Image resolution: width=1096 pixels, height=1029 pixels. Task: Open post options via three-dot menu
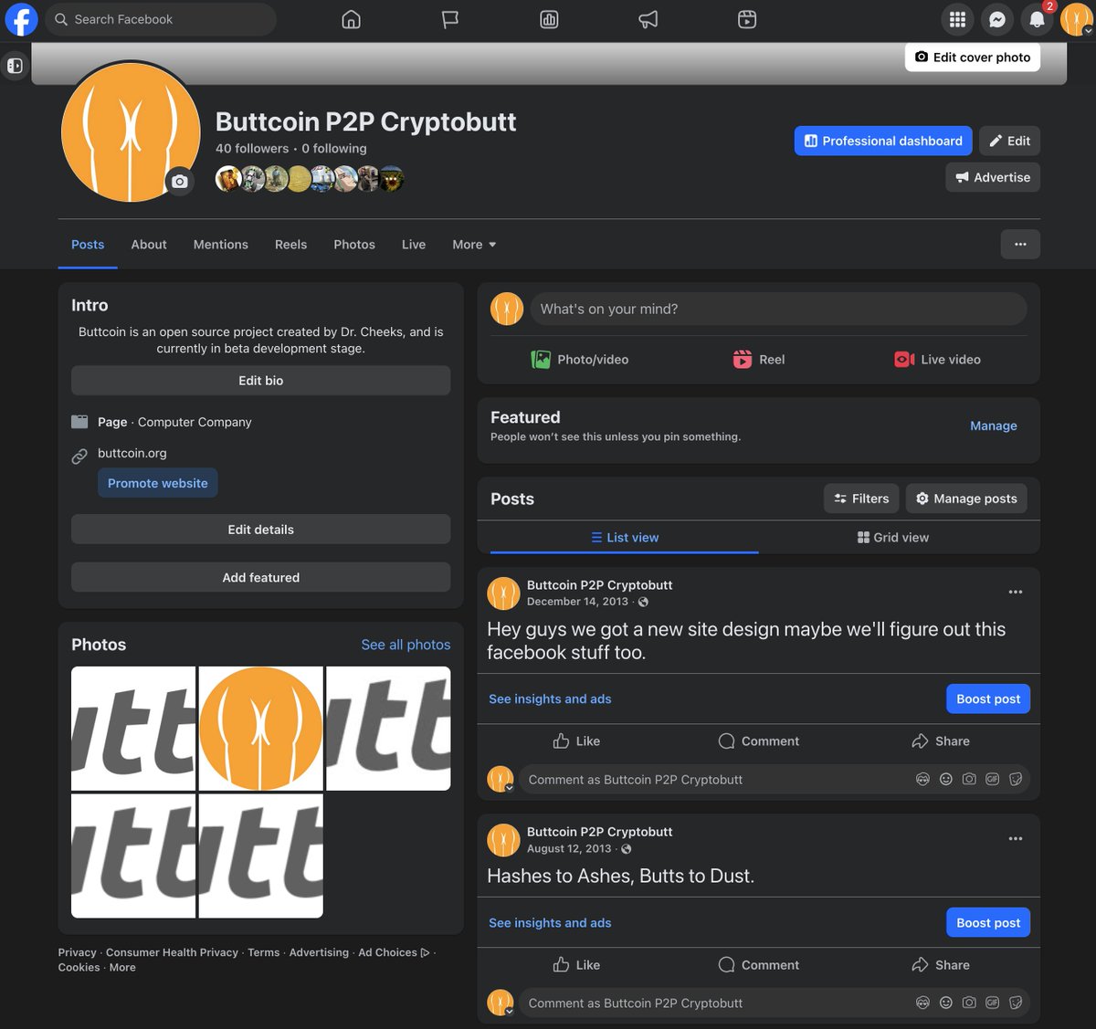(1016, 592)
